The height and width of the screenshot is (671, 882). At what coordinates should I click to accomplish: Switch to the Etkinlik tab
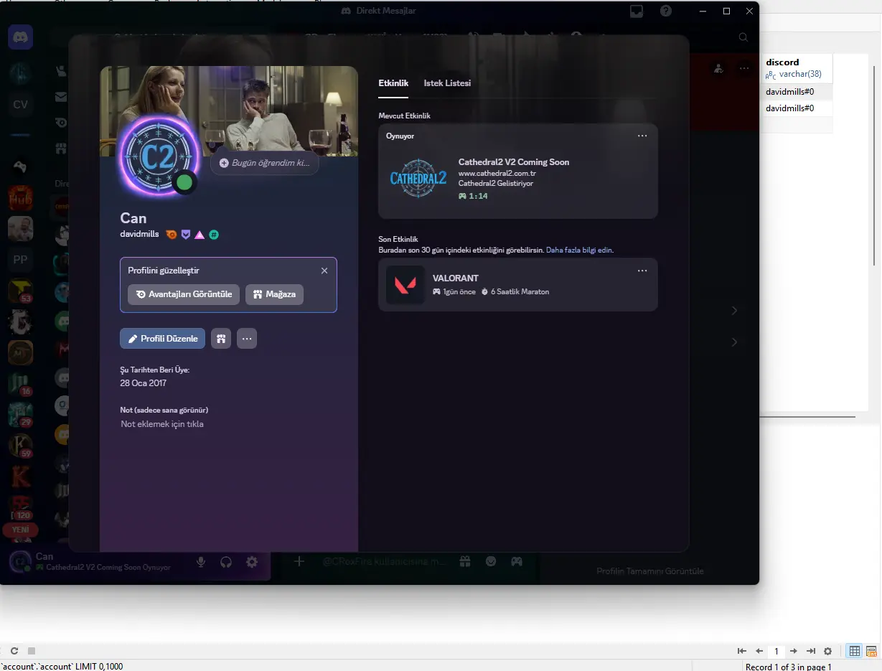(393, 83)
